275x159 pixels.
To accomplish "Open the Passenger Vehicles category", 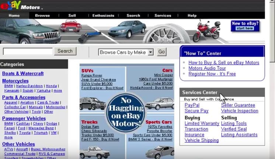I will tap(24, 119).
